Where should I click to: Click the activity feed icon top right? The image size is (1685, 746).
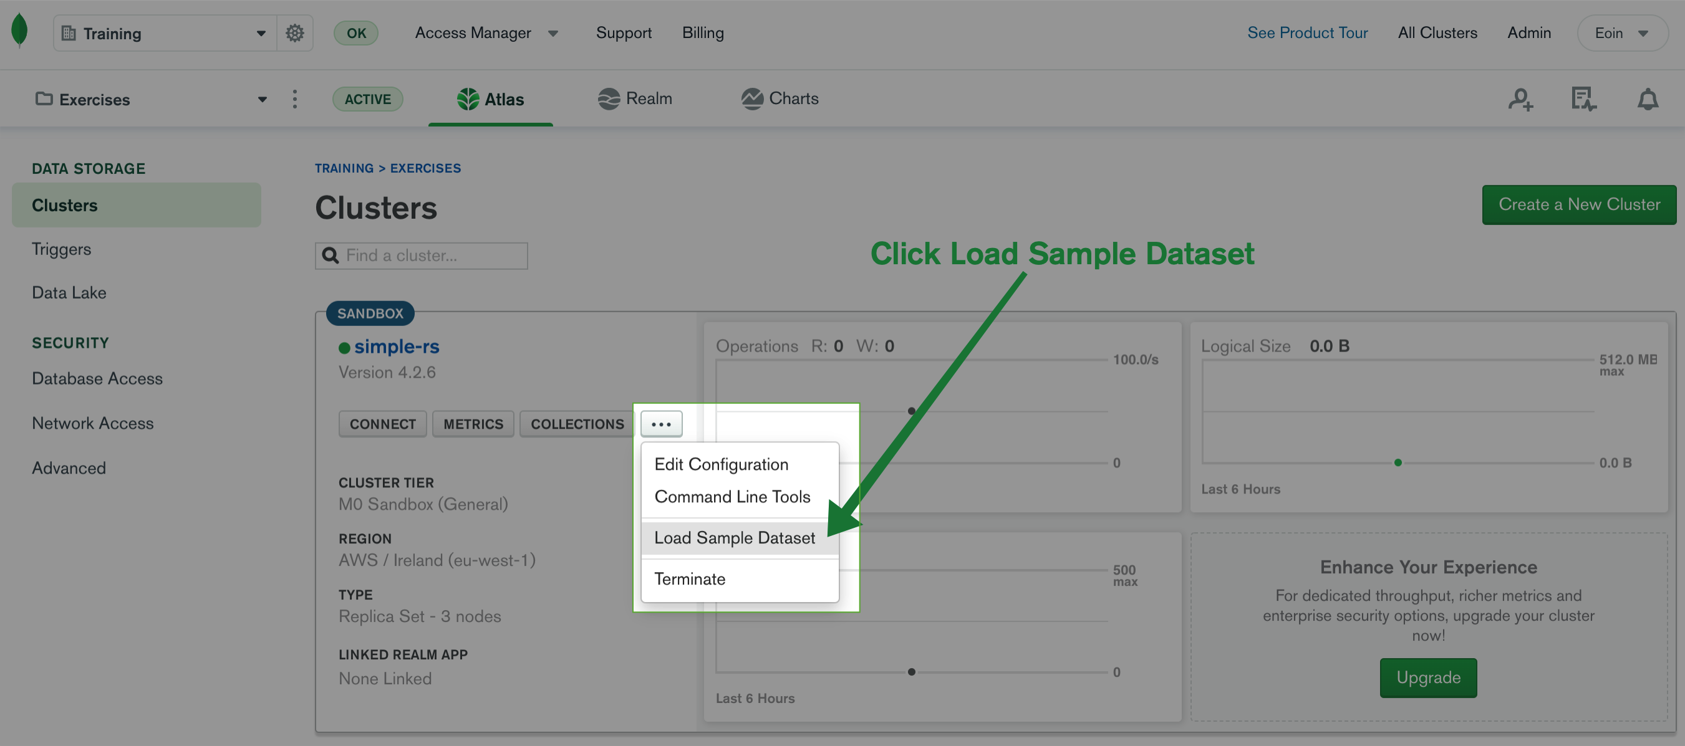pyautogui.click(x=1583, y=98)
